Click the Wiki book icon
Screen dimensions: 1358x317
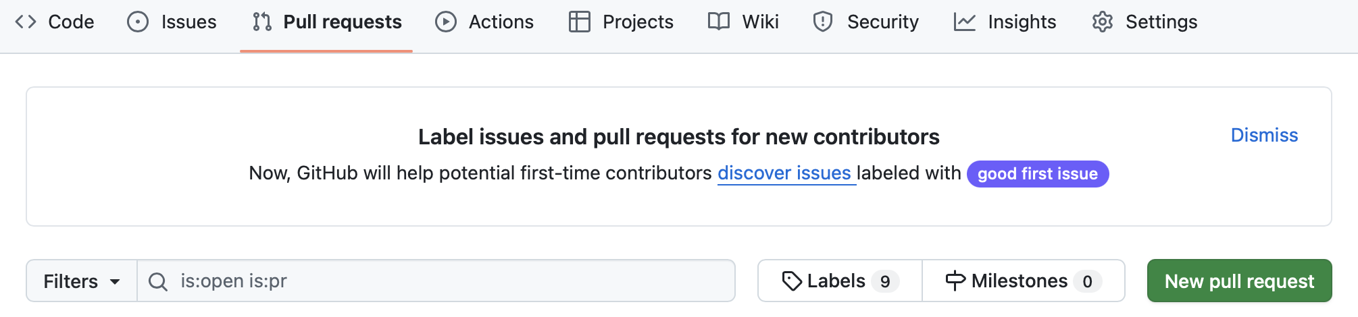tap(719, 22)
